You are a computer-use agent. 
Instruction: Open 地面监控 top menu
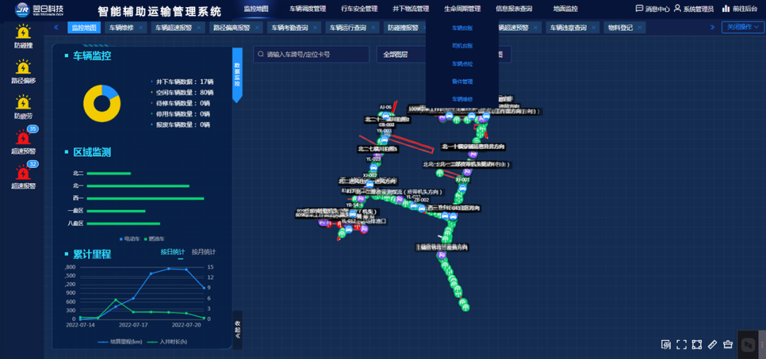tap(565, 9)
